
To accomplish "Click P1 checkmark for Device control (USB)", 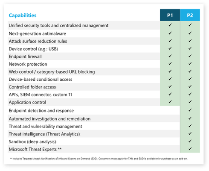I will tap(170, 48).
